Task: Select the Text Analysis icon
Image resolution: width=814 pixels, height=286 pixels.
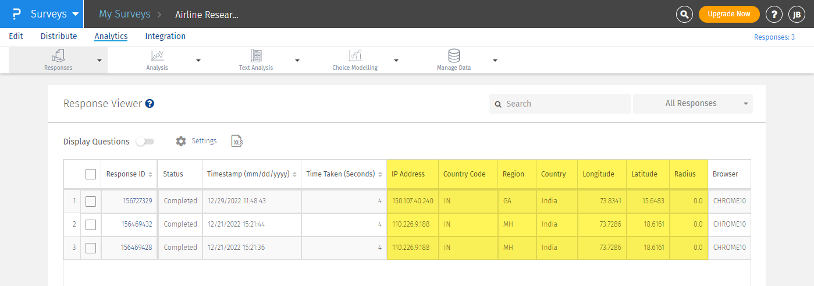Action: click(256, 56)
